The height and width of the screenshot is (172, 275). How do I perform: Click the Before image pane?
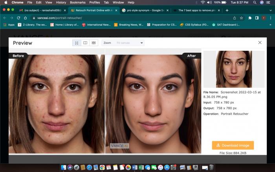tap(57, 104)
